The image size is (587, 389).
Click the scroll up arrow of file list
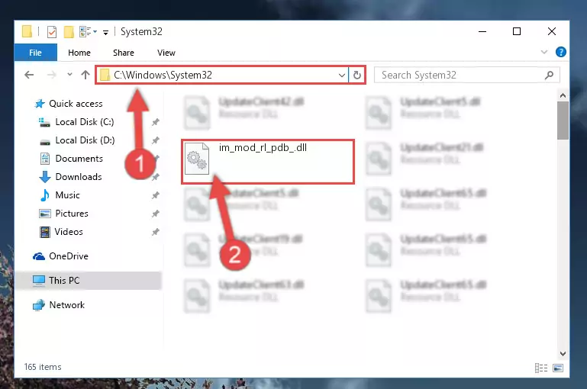(x=563, y=96)
